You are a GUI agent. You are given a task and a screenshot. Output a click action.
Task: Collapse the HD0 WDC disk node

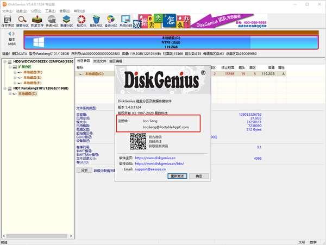click(x=5, y=62)
